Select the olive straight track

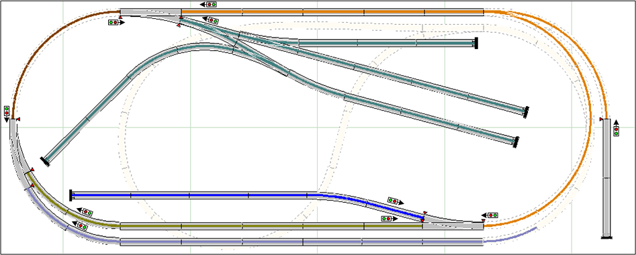pyautogui.click(x=271, y=226)
